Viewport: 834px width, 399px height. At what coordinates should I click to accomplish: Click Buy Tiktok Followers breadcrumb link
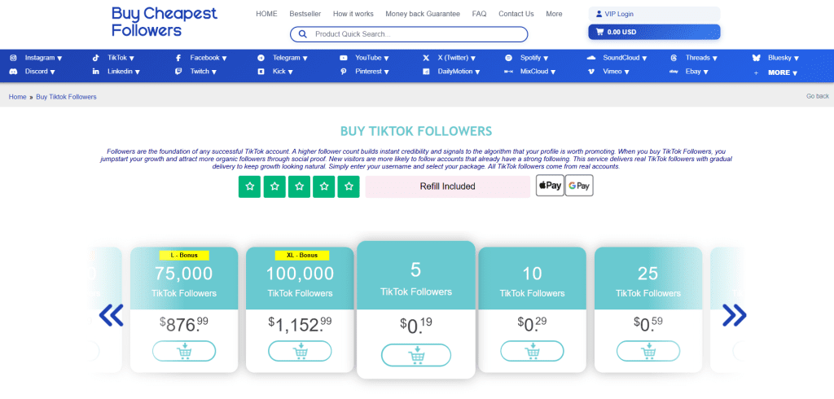tap(67, 97)
